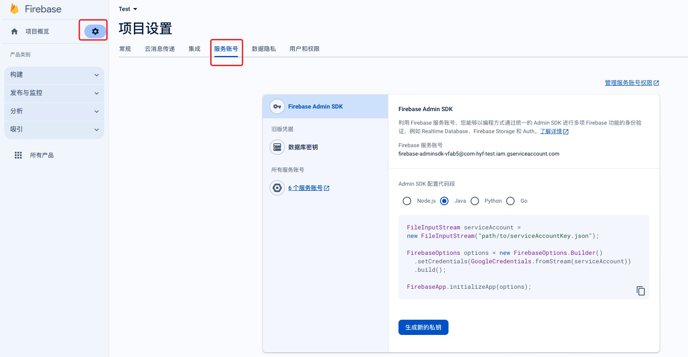
Task: Click the Admin SDK 配置代码段 label
Action: pos(427,184)
